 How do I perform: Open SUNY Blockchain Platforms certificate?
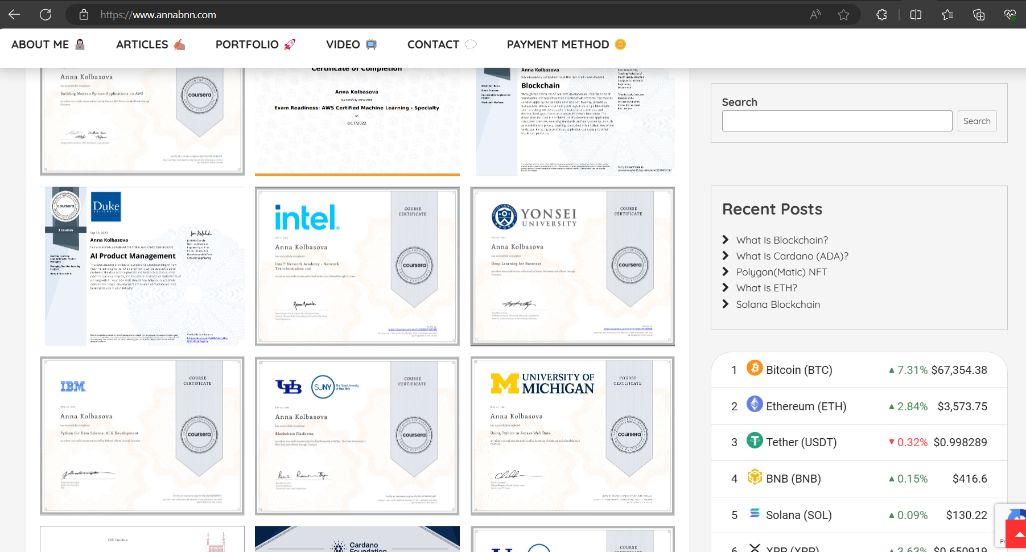click(x=357, y=436)
